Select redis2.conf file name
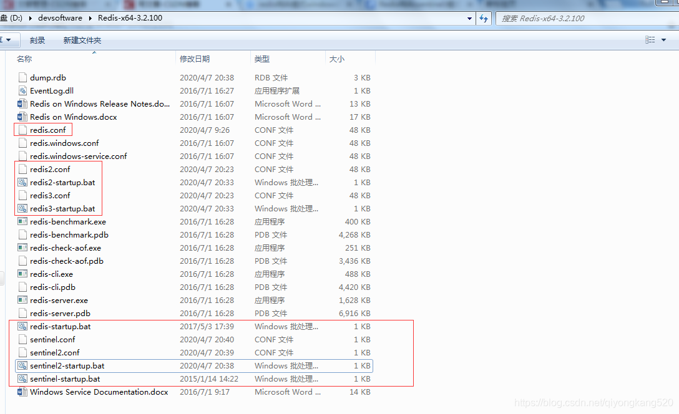The image size is (679, 414). pos(50,169)
